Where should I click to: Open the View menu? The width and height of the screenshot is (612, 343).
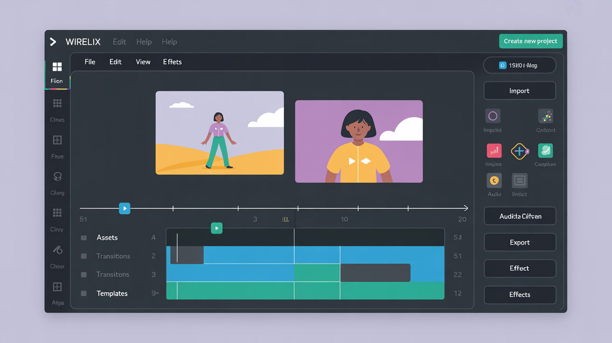point(143,62)
